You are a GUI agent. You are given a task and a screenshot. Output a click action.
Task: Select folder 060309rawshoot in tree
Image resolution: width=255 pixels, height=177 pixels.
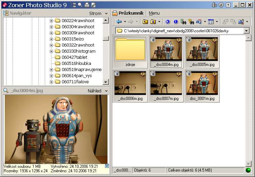click(78, 33)
